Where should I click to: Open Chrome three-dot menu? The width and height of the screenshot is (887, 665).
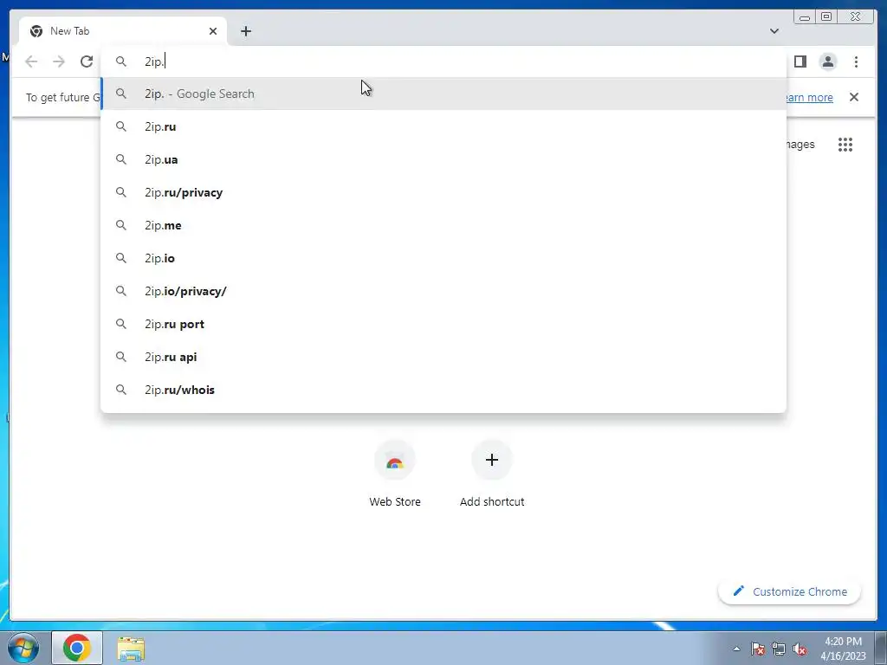(x=856, y=61)
